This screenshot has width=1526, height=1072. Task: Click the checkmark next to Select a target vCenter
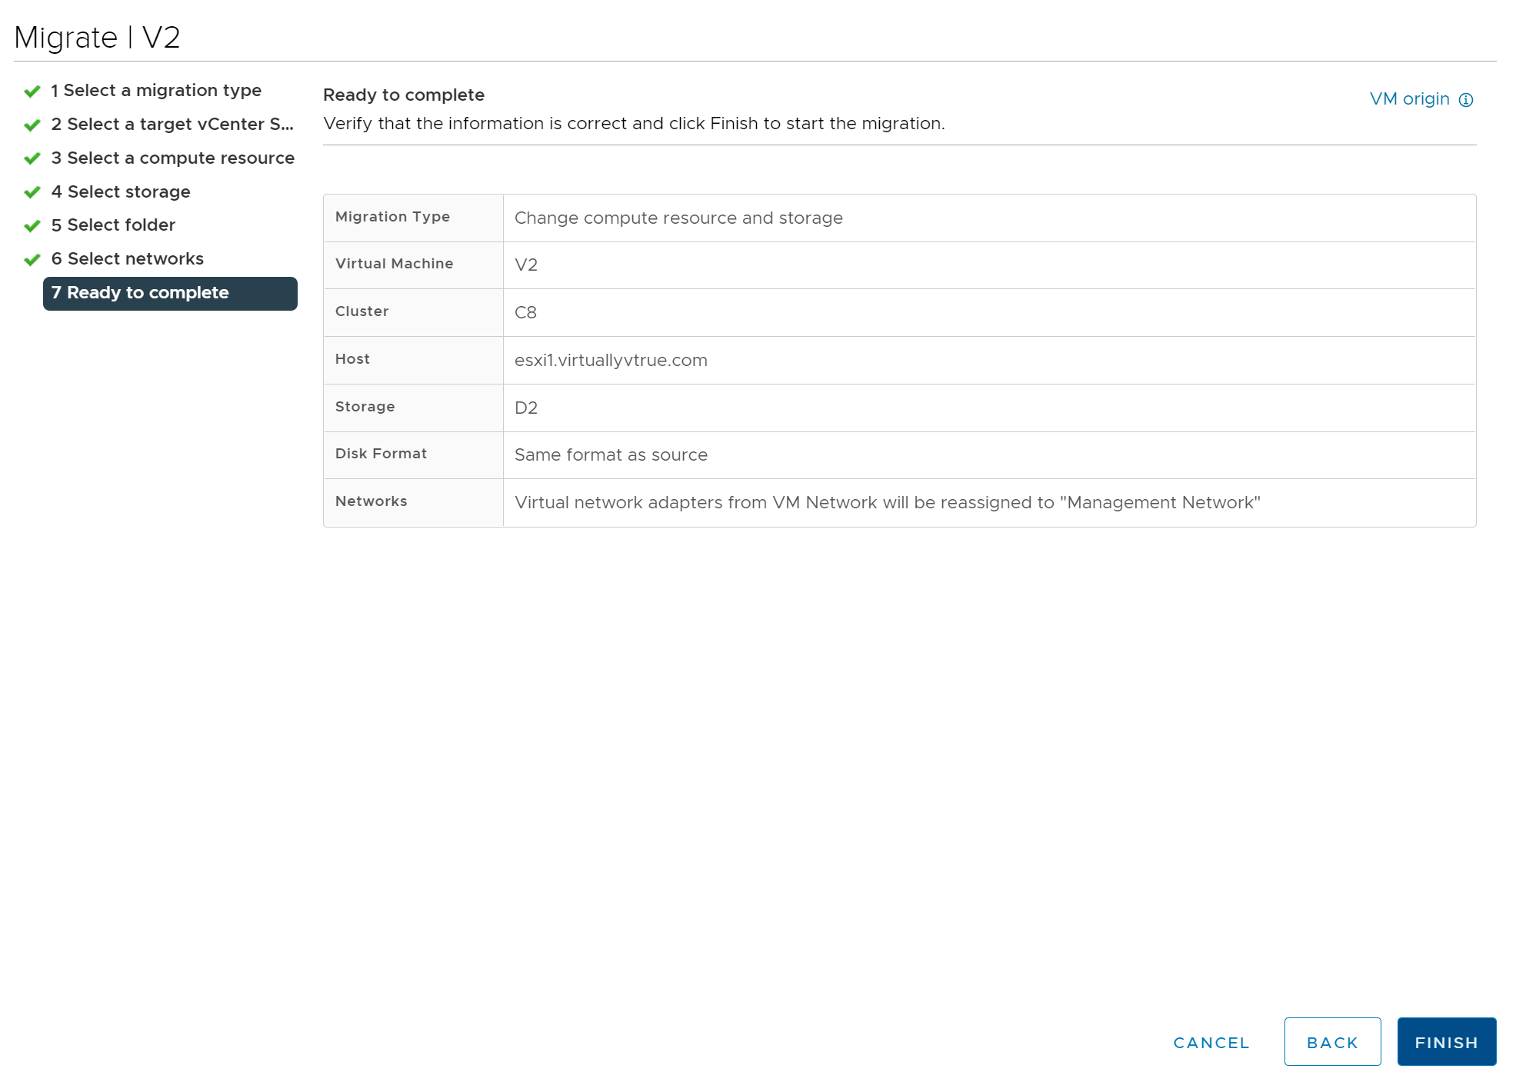point(31,125)
